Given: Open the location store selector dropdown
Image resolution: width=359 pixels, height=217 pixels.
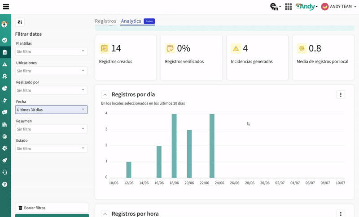Looking at the screenshot, I should click(x=275, y=7).
